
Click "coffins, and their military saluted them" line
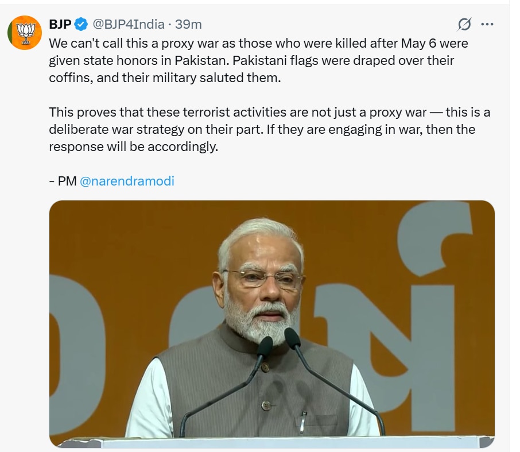[165, 78]
